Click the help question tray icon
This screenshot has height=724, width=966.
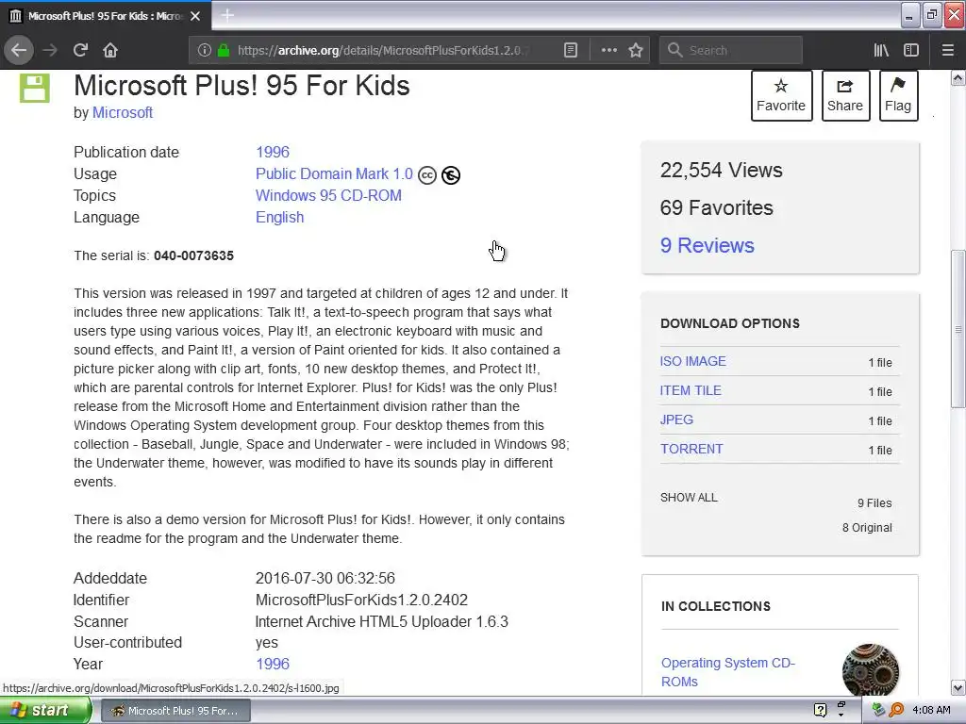click(x=820, y=711)
